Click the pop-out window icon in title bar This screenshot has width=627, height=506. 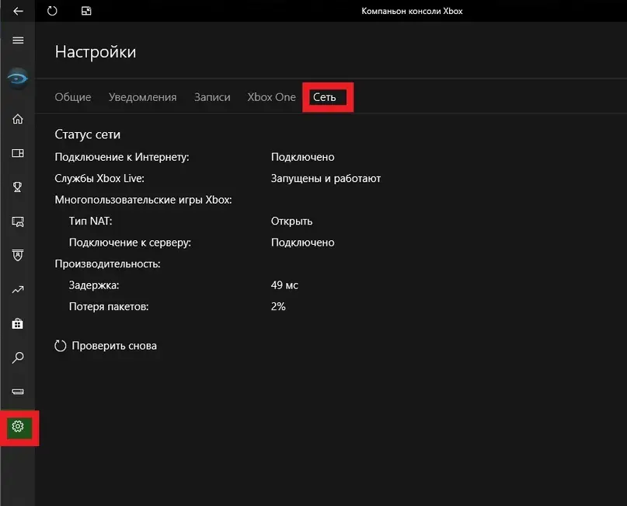[86, 11]
